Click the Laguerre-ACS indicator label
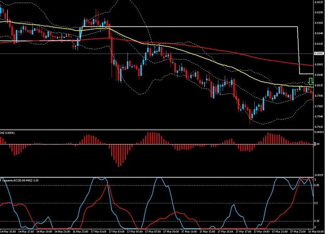 (x=20, y=180)
